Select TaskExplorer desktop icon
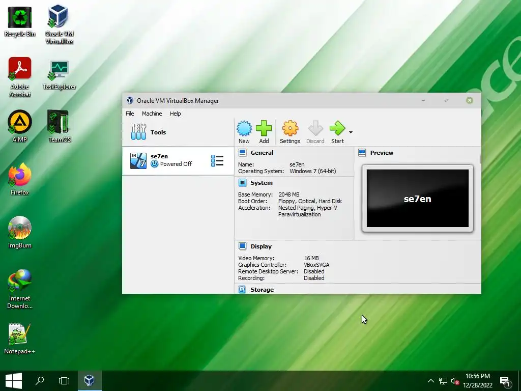Image resolution: width=521 pixels, height=391 pixels. point(60,75)
